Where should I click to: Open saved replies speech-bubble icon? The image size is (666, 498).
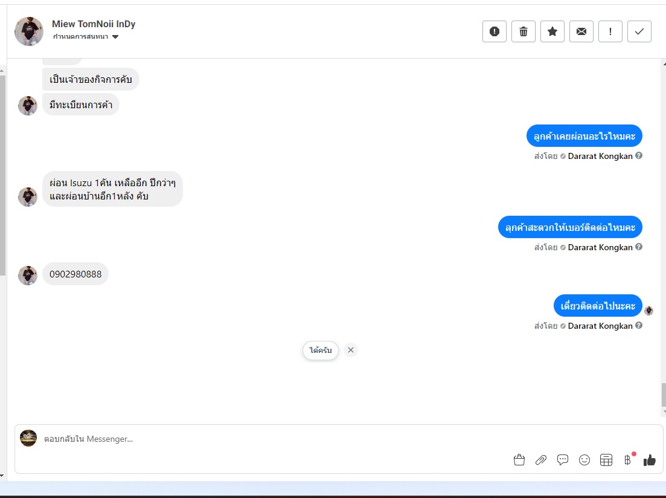[x=562, y=460]
